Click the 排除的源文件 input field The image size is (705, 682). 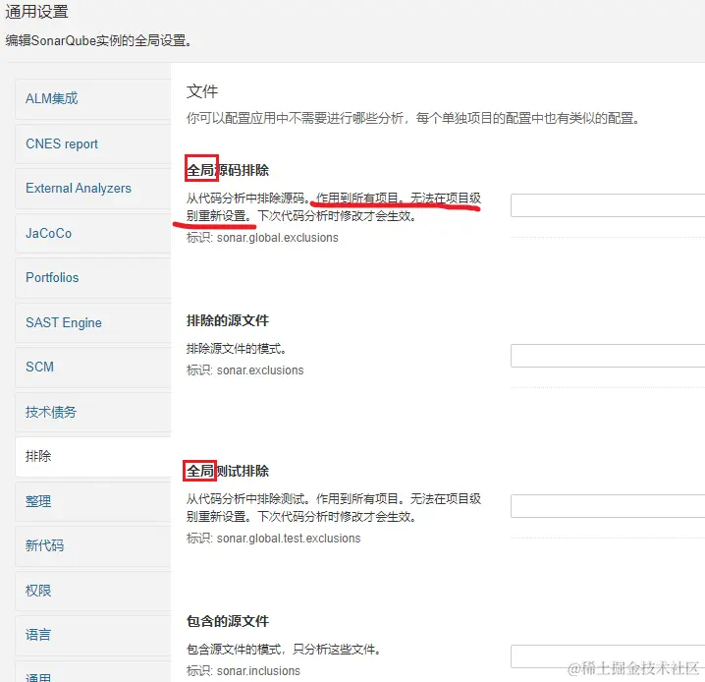click(x=608, y=356)
